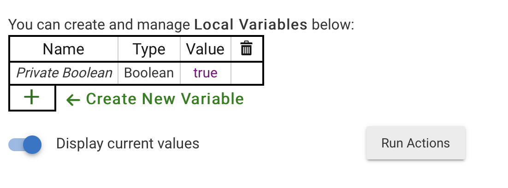Click the dark blue toggle knob
508x188 pixels.
[32, 144]
